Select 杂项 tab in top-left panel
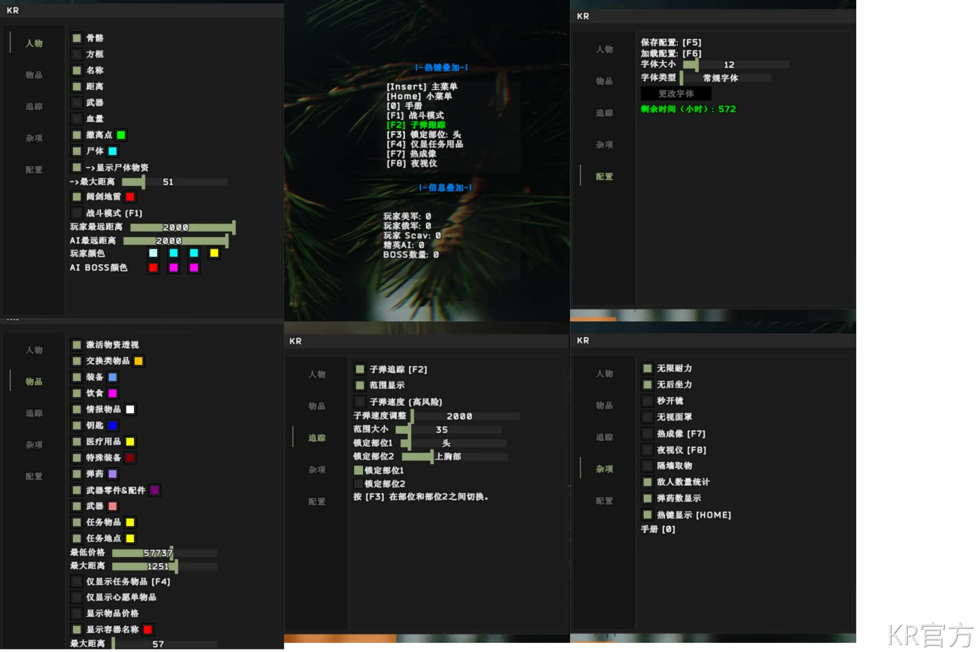The width and height of the screenshot is (978, 652). pos(34,138)
